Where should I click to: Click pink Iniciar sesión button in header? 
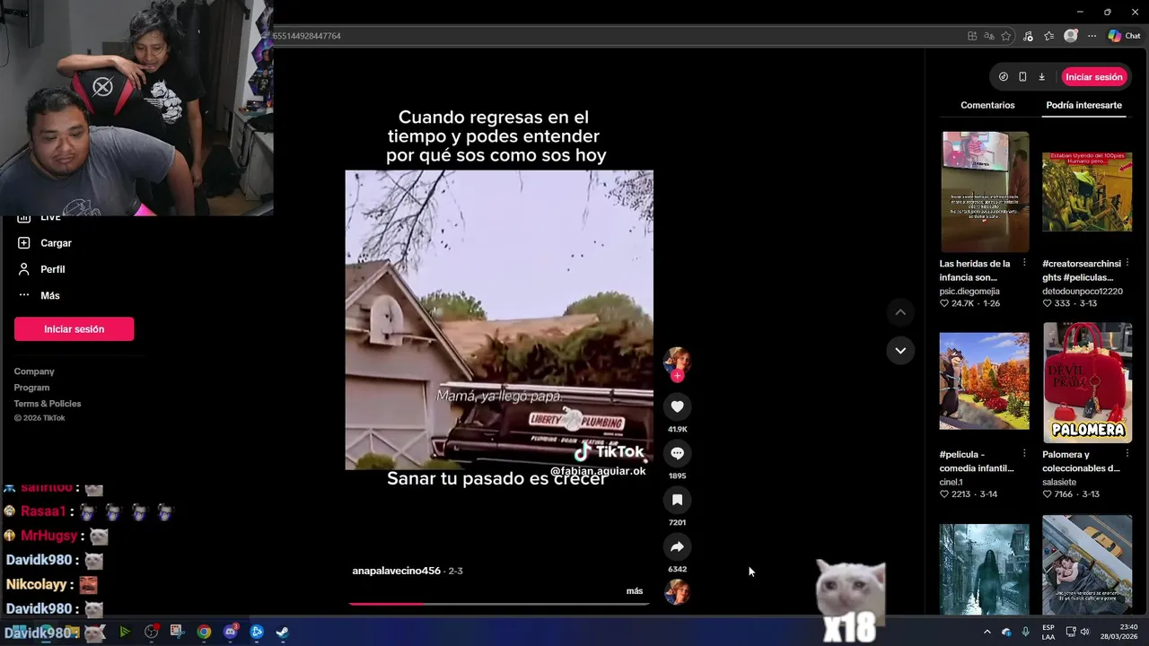click(1094, 77)
